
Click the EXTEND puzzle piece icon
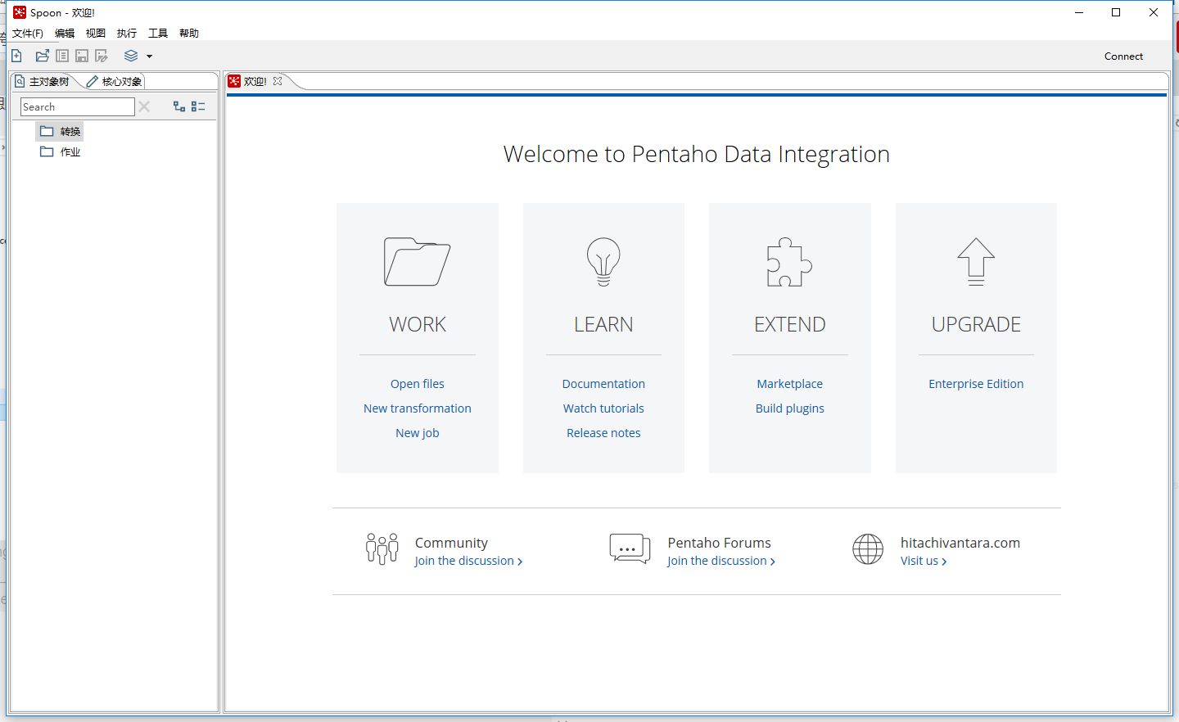point(789,262)
